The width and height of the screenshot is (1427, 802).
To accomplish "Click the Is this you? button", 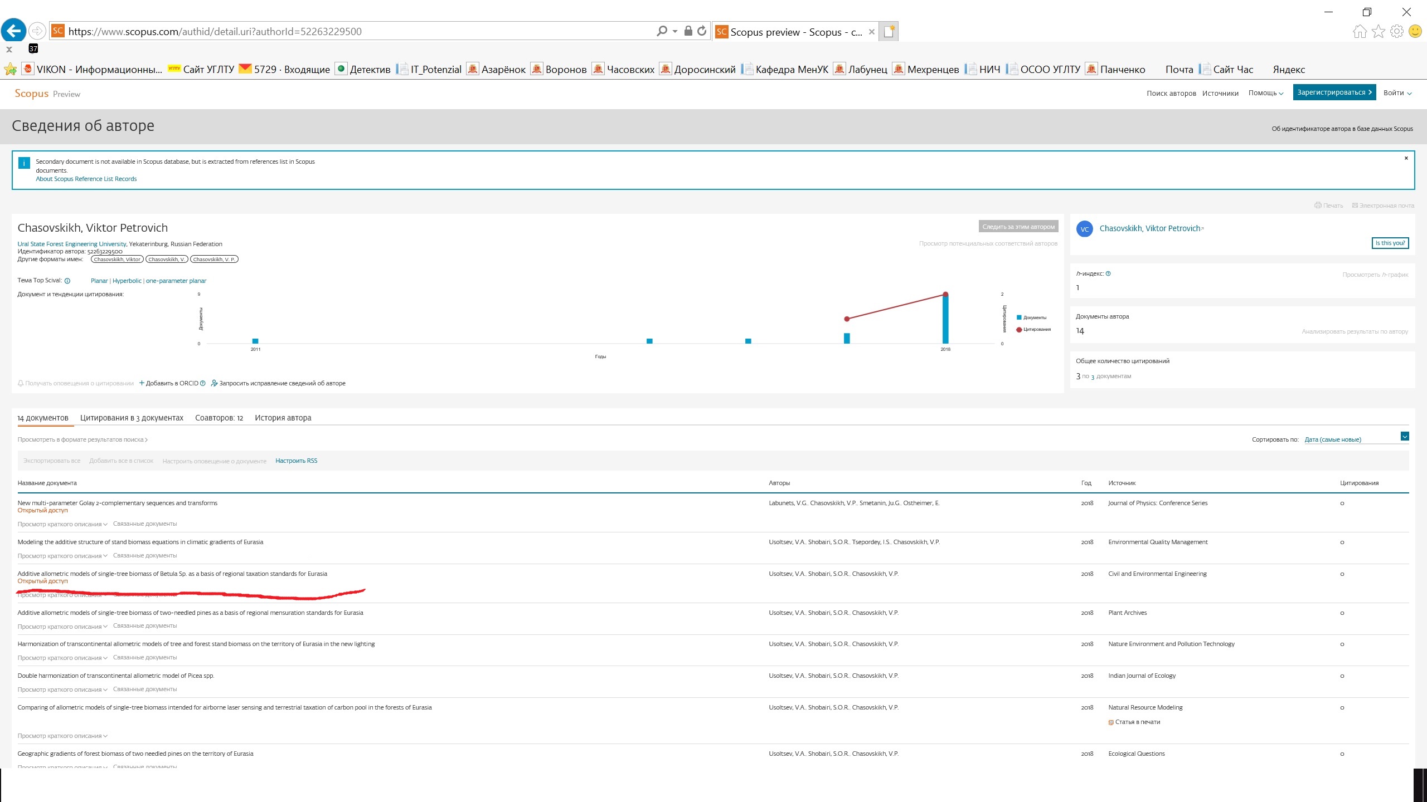I will 1390,243.
